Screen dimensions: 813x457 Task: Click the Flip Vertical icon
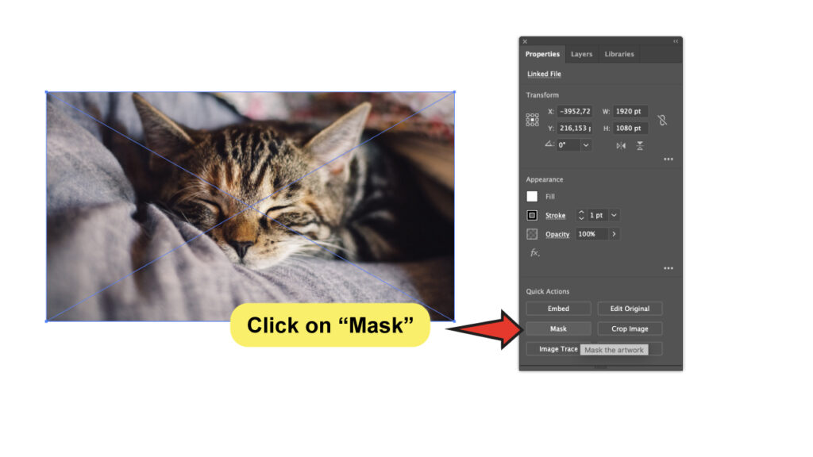pyautogui.click(x=640, y=145)
